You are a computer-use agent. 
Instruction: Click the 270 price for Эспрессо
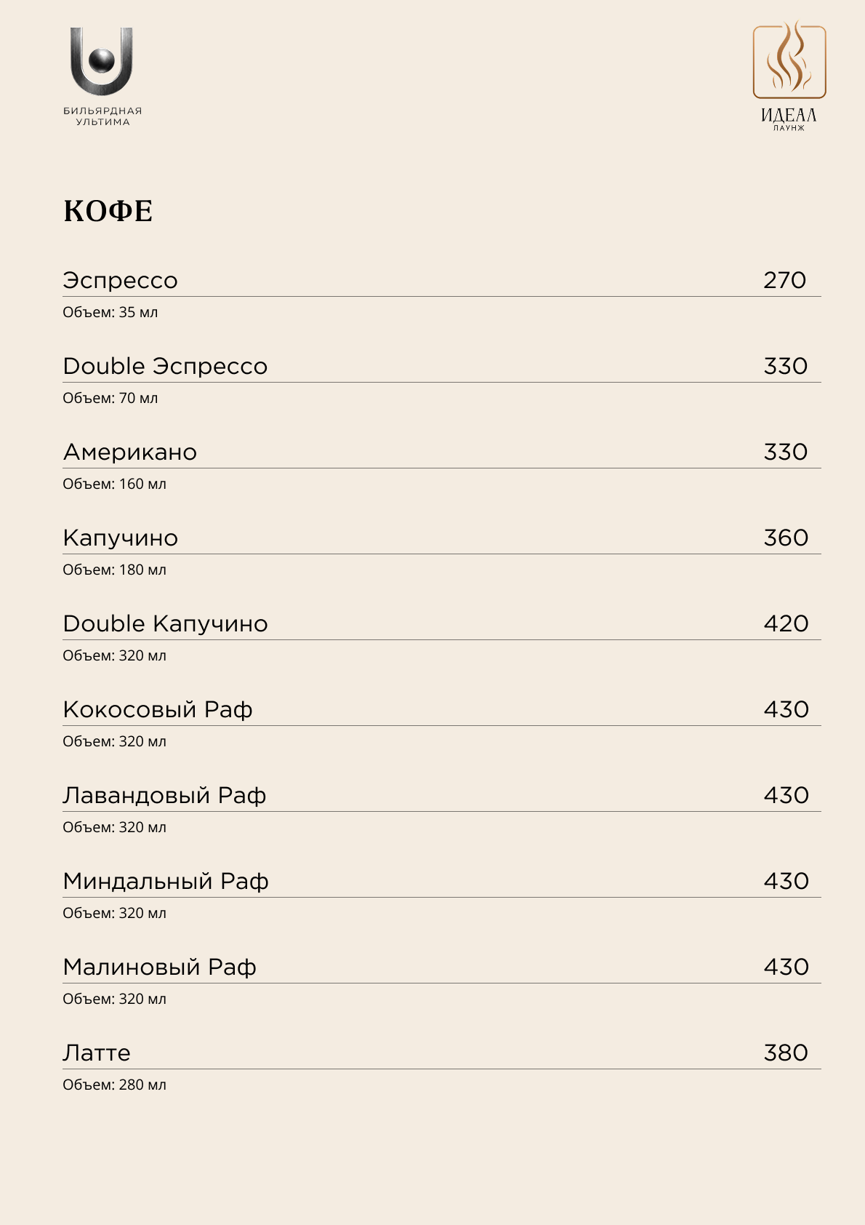[785, 280]
